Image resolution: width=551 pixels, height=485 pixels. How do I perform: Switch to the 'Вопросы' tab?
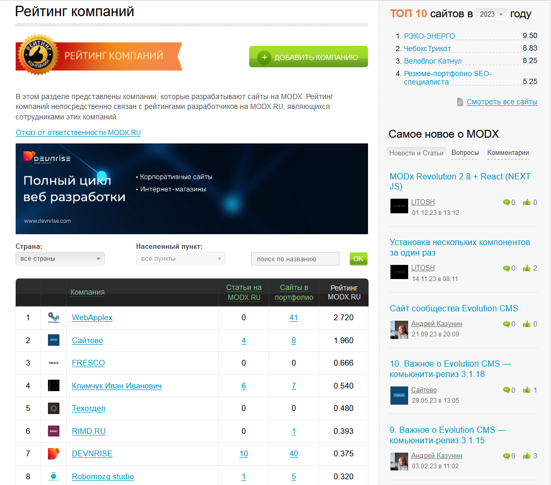click(465, 152)
